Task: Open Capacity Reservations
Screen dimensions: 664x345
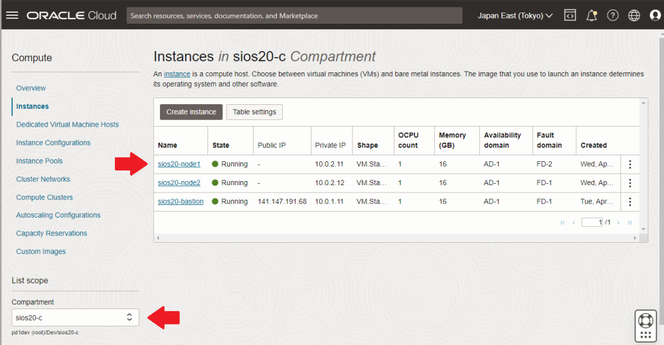Action: pyautogui.click(x=52, y=234)
